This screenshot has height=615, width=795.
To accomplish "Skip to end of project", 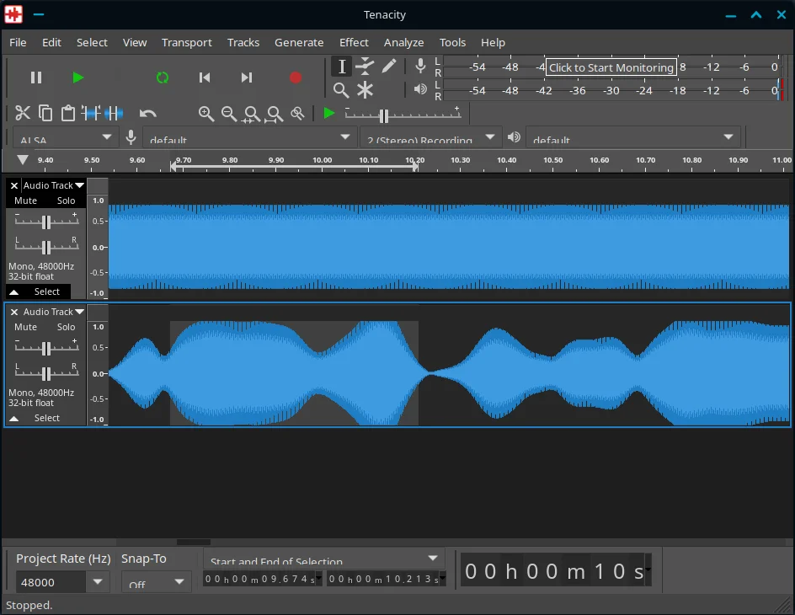I will pyautogui.click(x=247, y=78).
